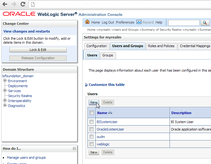Click the top Delete button above table
Viewport: 211px width, 164px height.
click(x=108, y=102)
